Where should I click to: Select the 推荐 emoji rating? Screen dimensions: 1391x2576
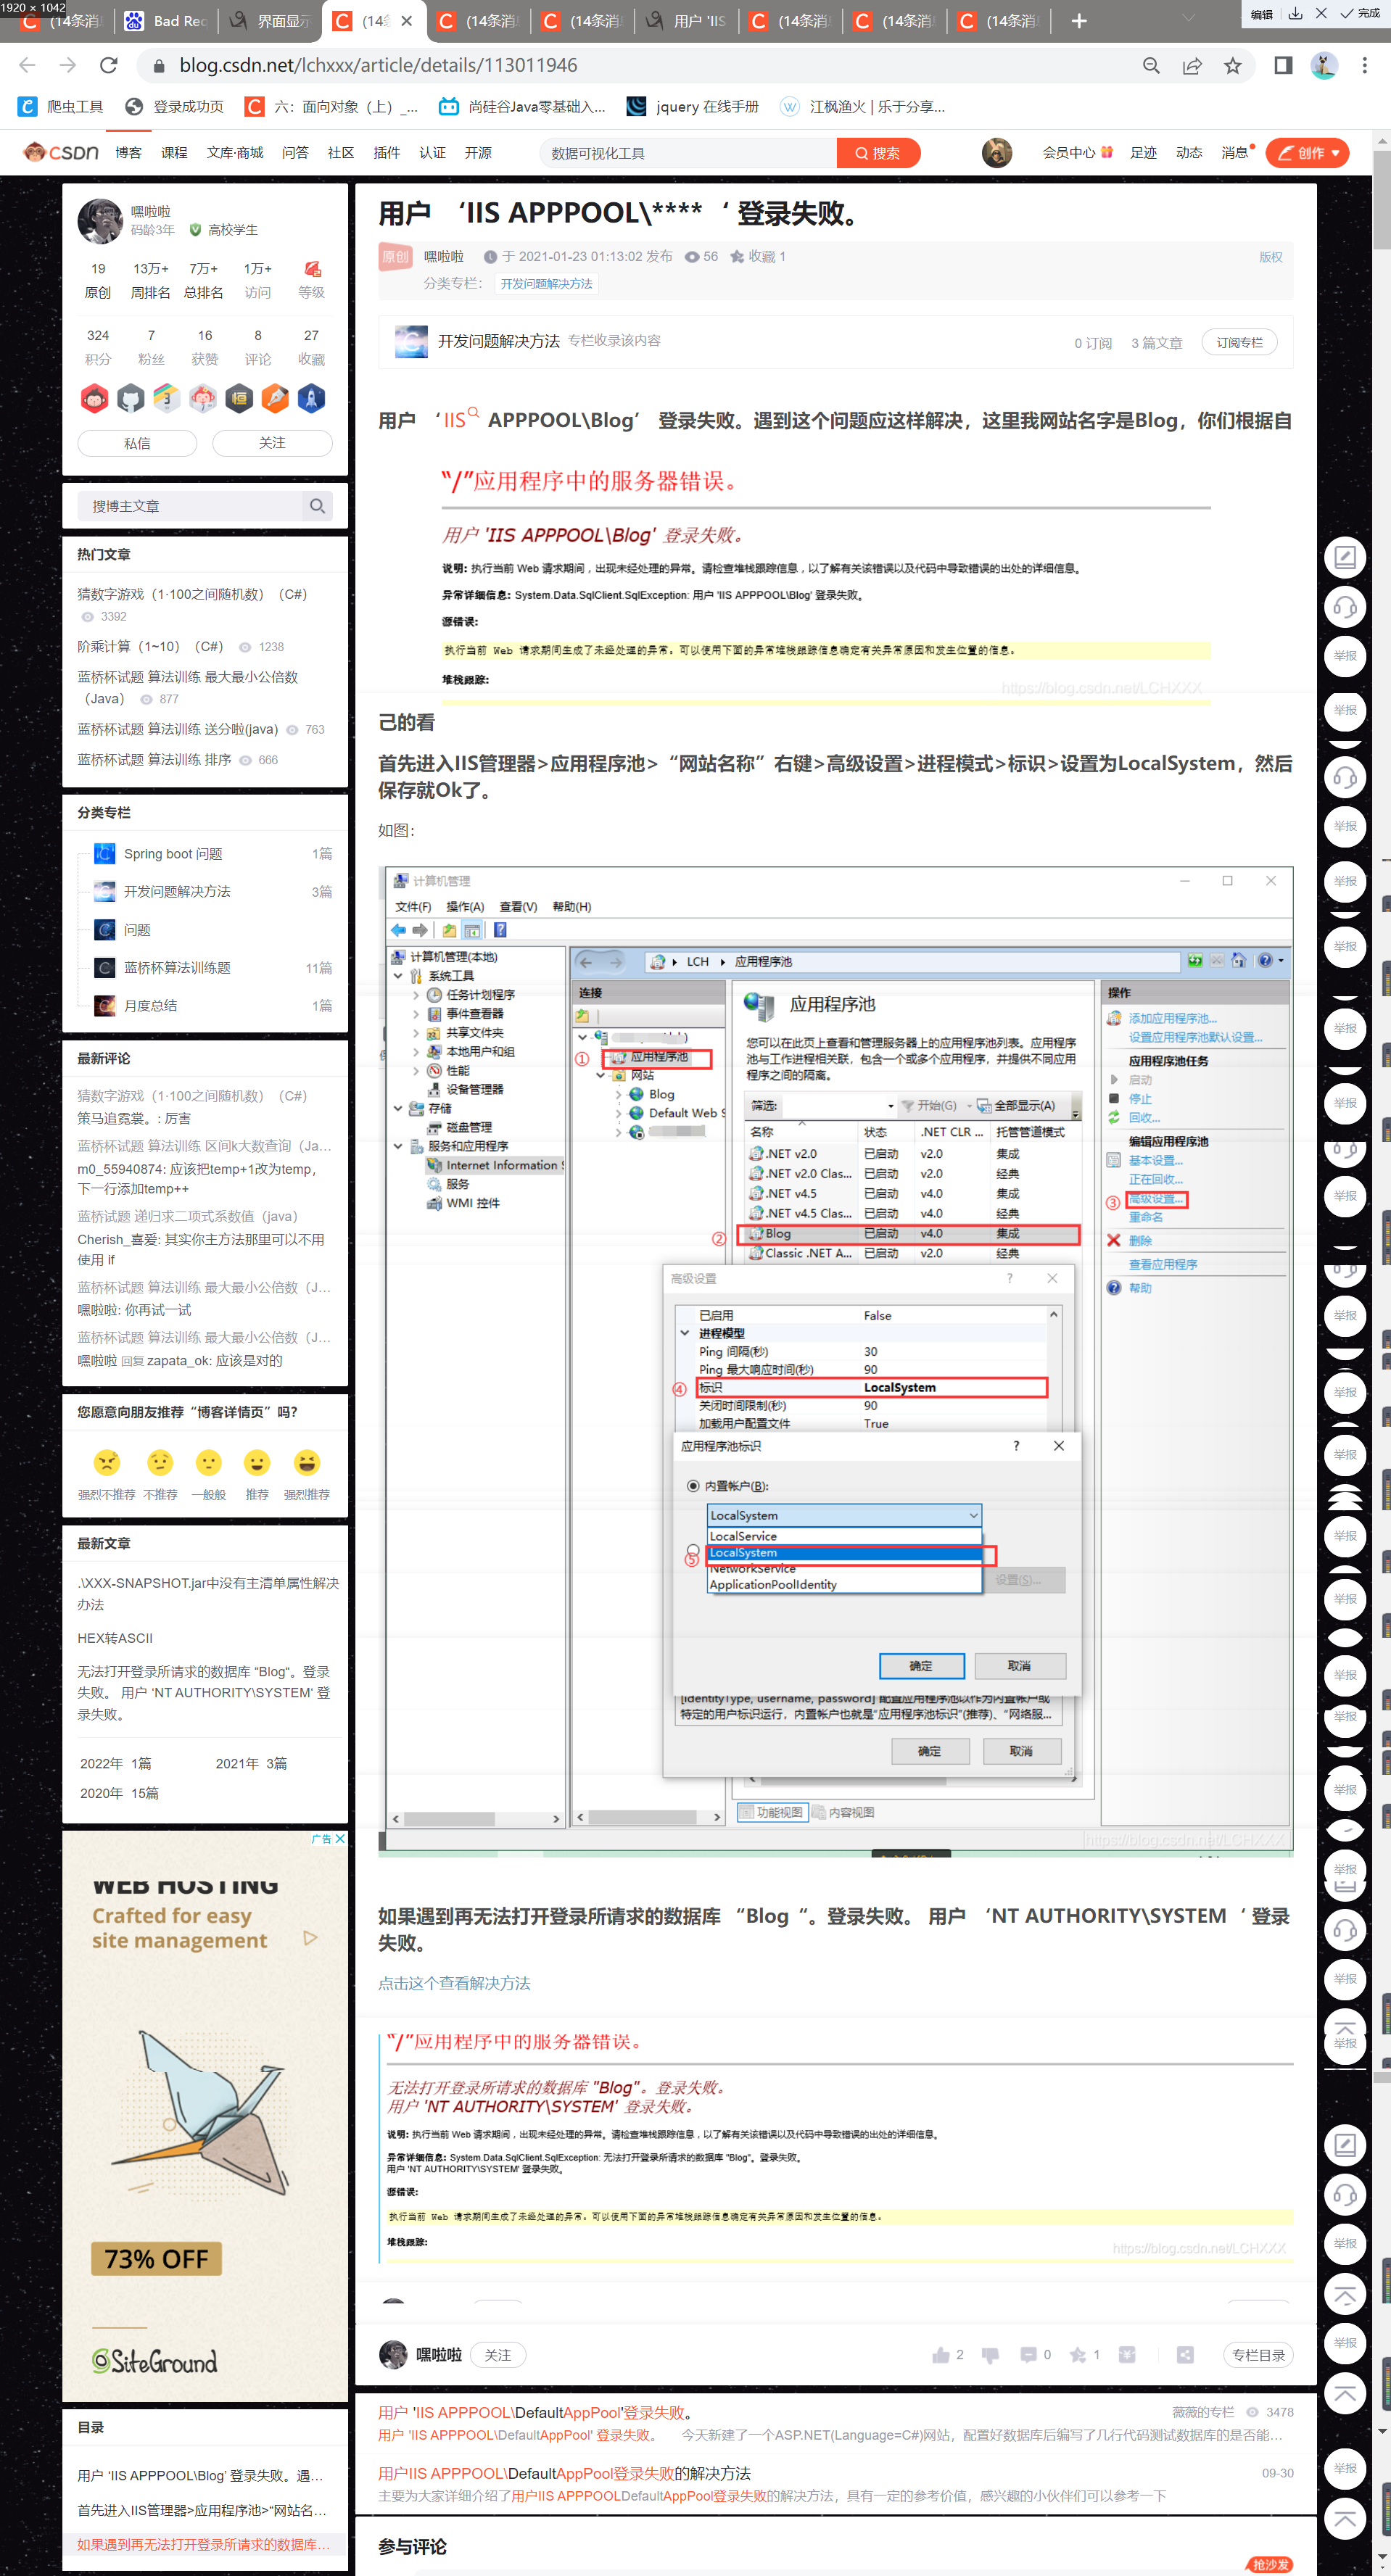coord(257,1463)
